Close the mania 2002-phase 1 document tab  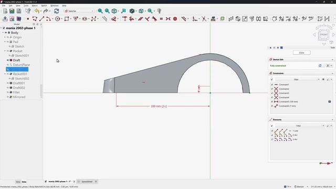click(74, 182)
